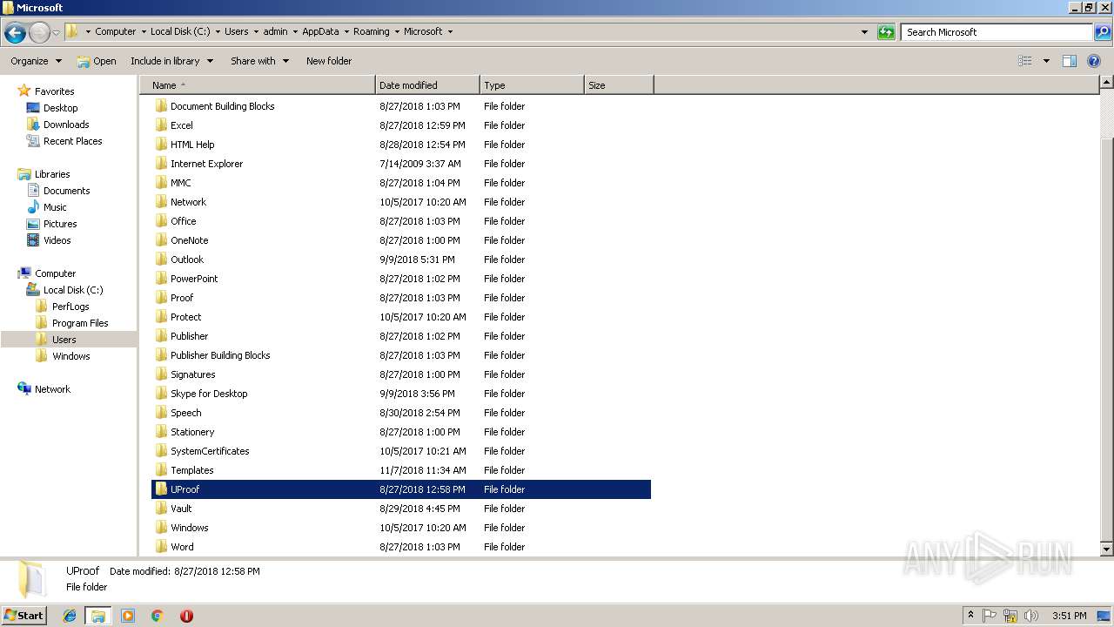Select the SystemCertificates folder icon
Screen dimensions: 1114x627
point(161,451)
